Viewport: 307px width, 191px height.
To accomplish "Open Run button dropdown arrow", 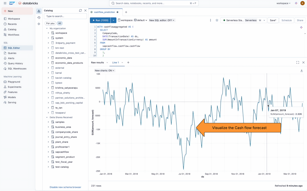I will click(x=114, y=20).
